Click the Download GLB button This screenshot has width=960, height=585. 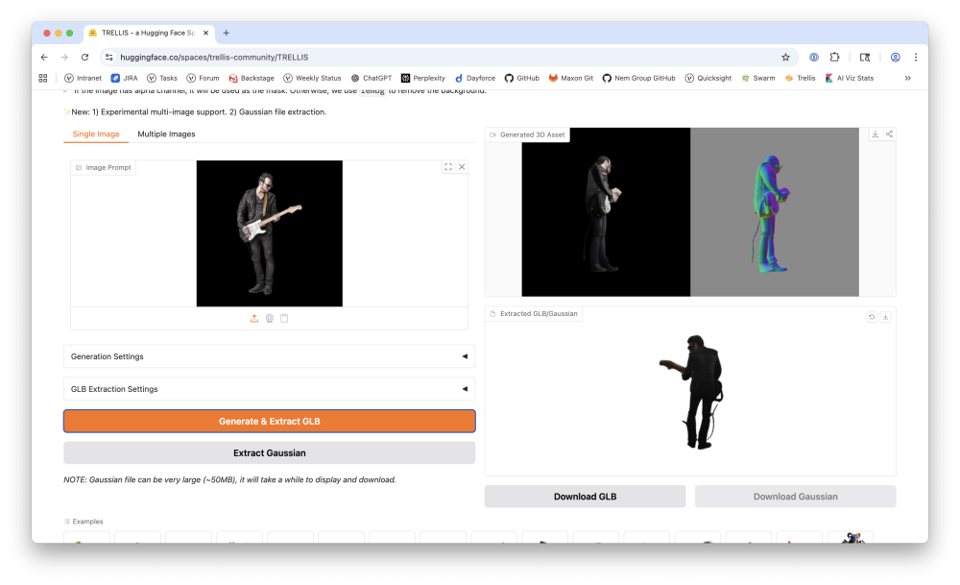click(x=586, y=497)
